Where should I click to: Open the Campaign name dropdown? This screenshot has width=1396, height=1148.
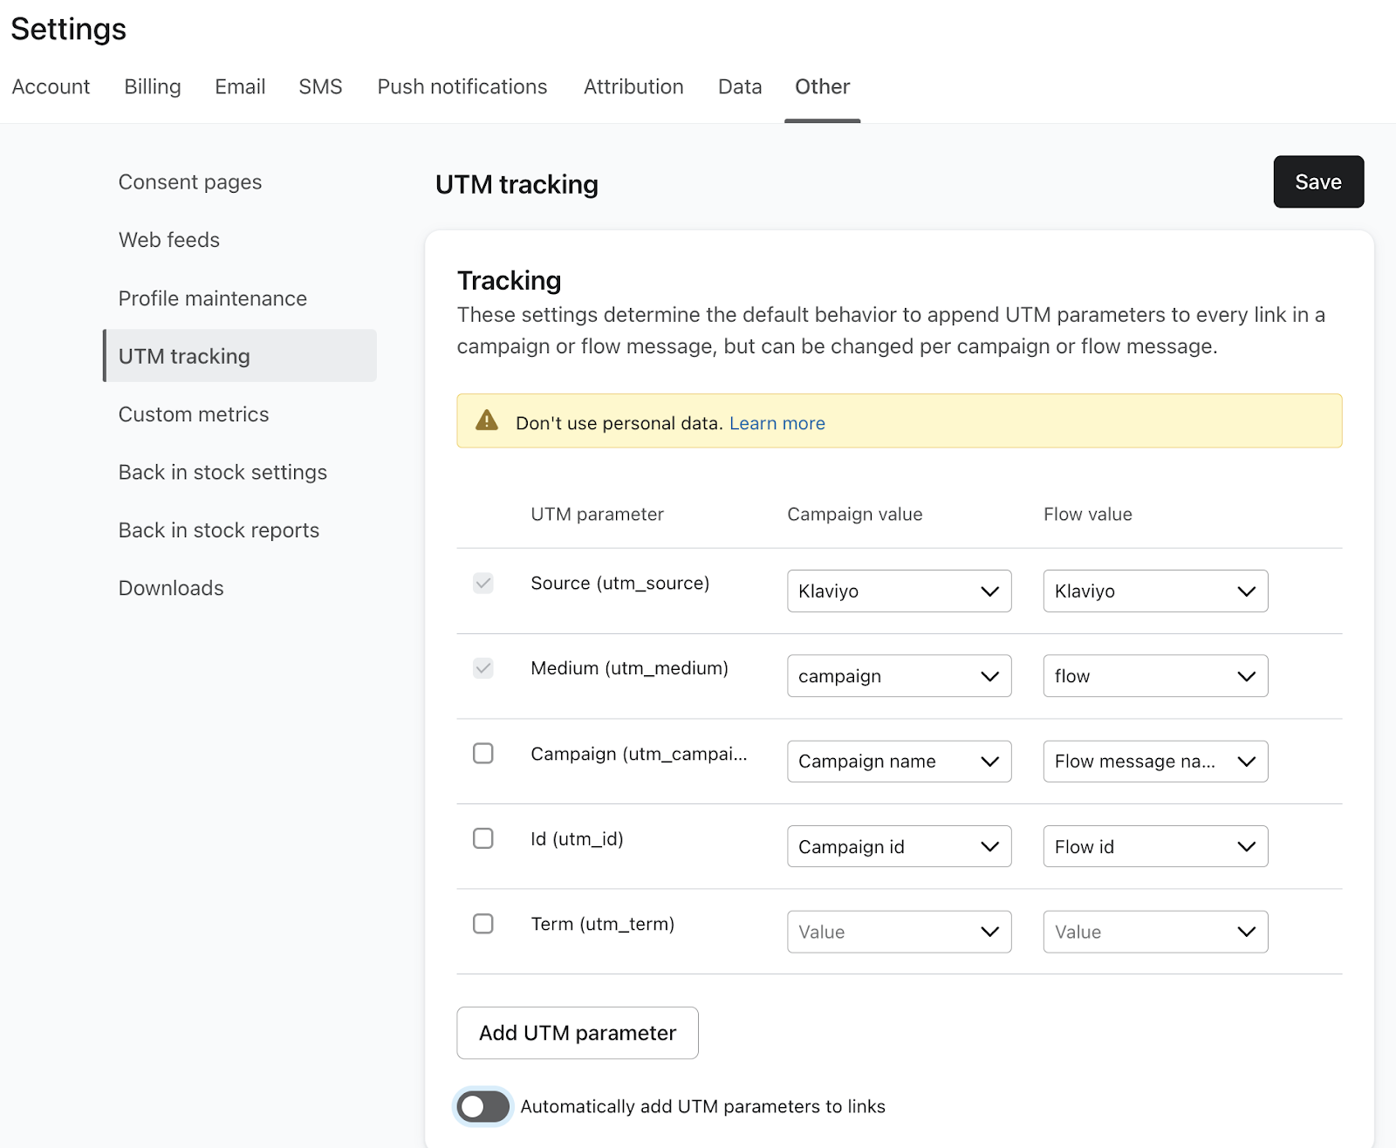pos(899,762)
